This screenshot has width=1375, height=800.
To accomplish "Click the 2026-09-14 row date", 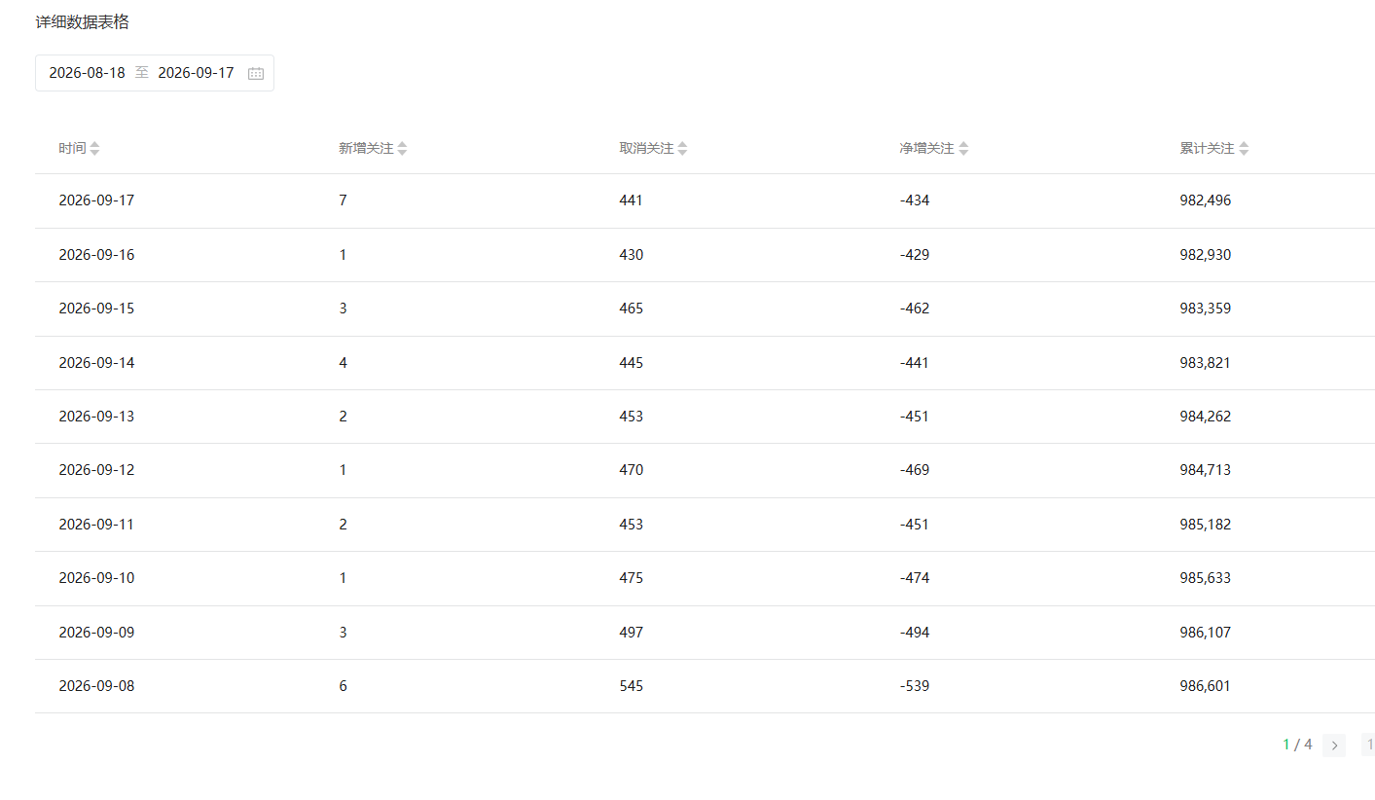I will (x=96, y=363).
